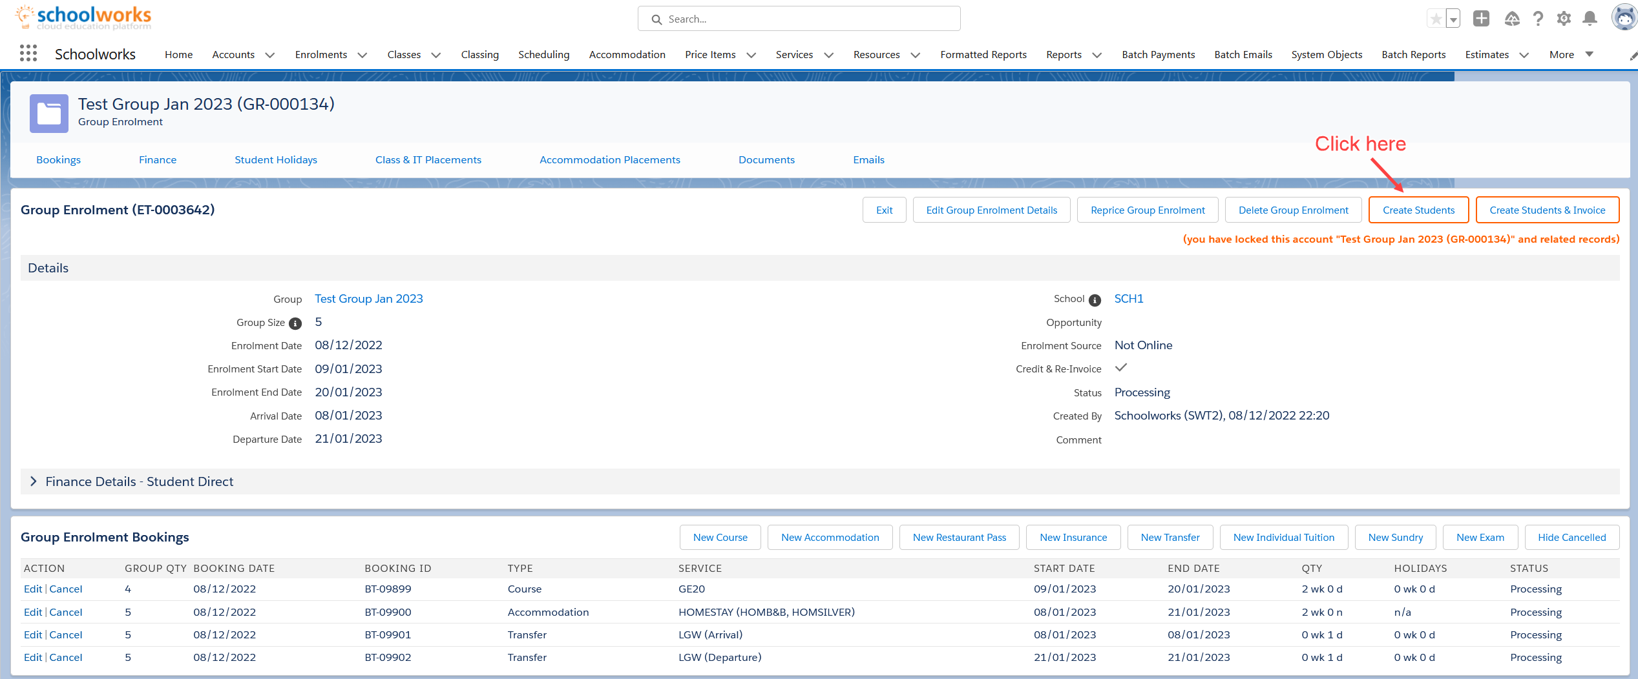The height and width of the screenshot is (679, 1638).
Task: Open the Setup gear icon
Action: click(x=1564, y=19)
